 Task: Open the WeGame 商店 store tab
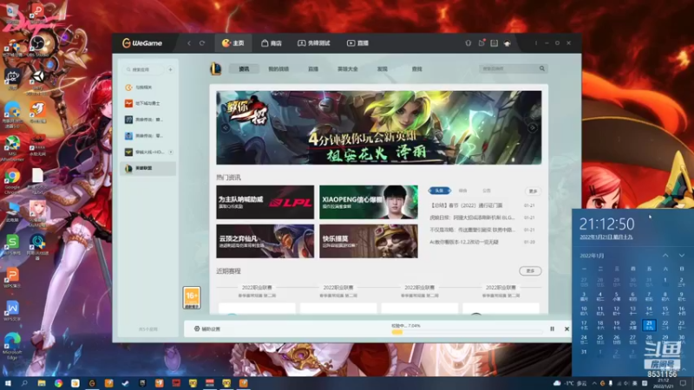click(x=272, y=42)
